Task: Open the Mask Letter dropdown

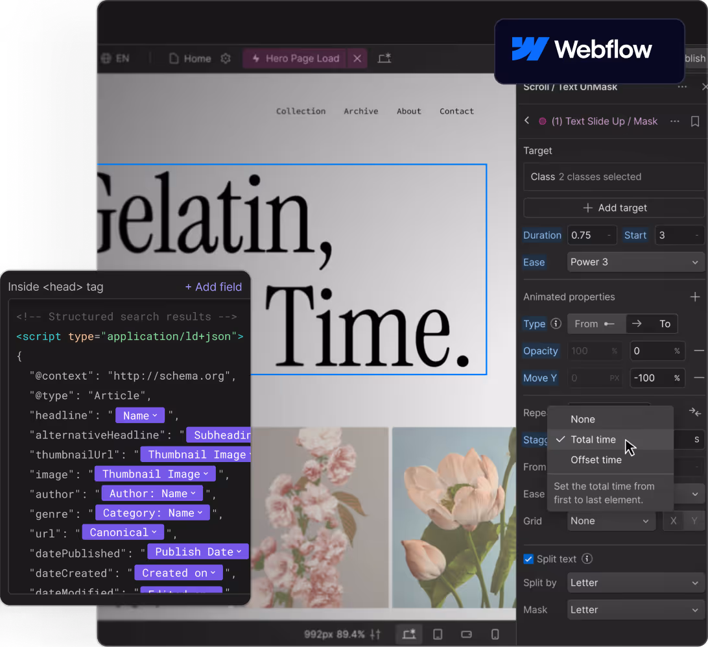Action: click(x=635, y=610)
